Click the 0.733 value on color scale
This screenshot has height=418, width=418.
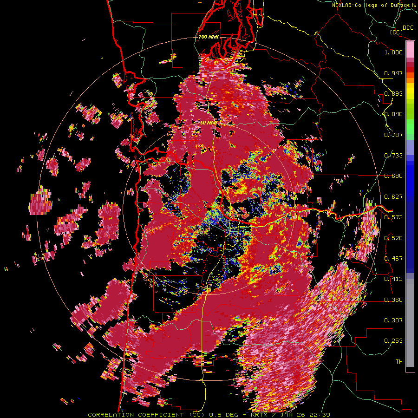coord(393,156)
